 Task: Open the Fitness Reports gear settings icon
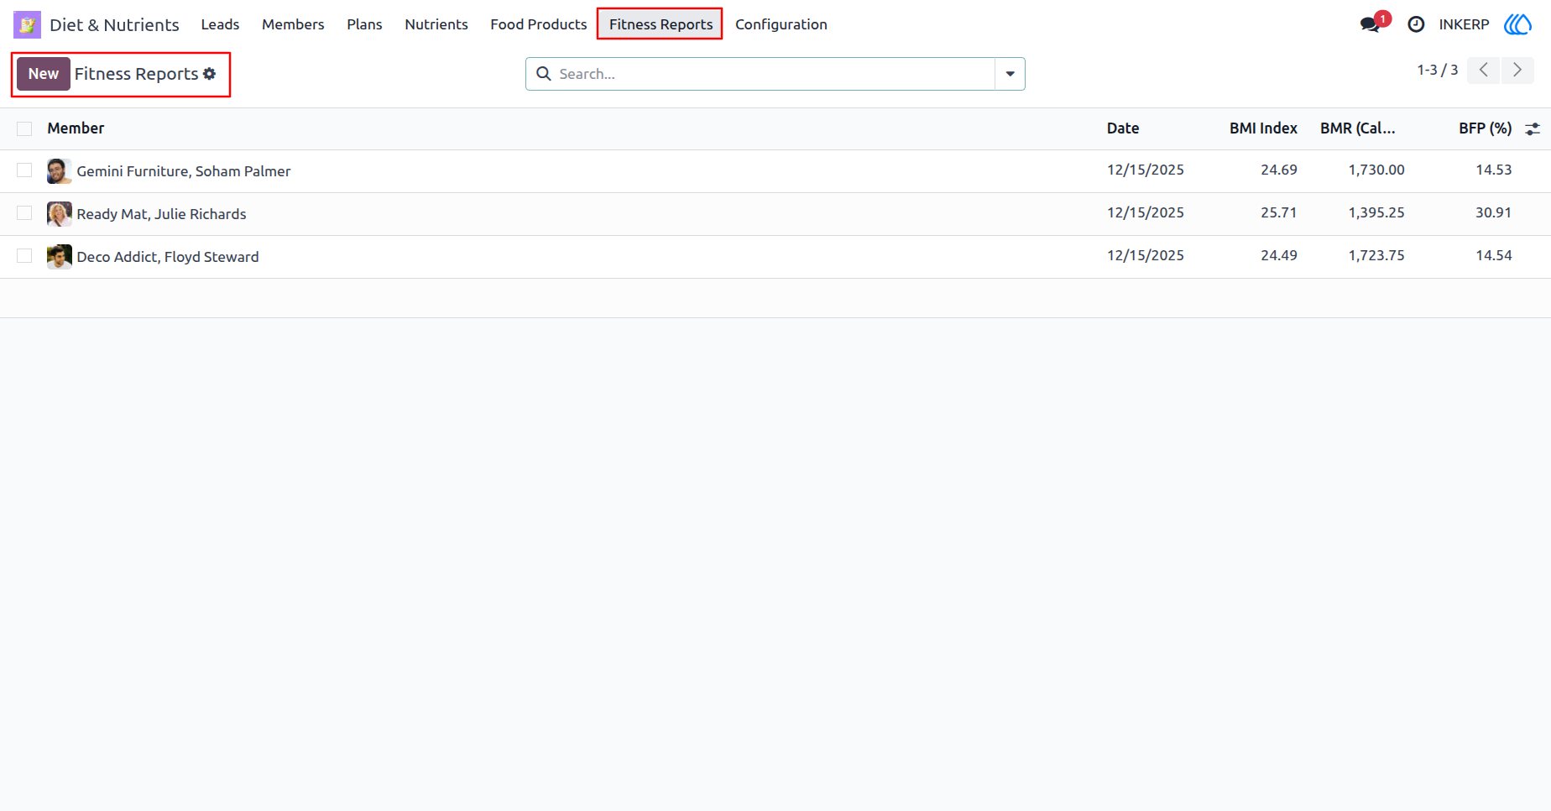pyautogui.click(x=210, y=74)
